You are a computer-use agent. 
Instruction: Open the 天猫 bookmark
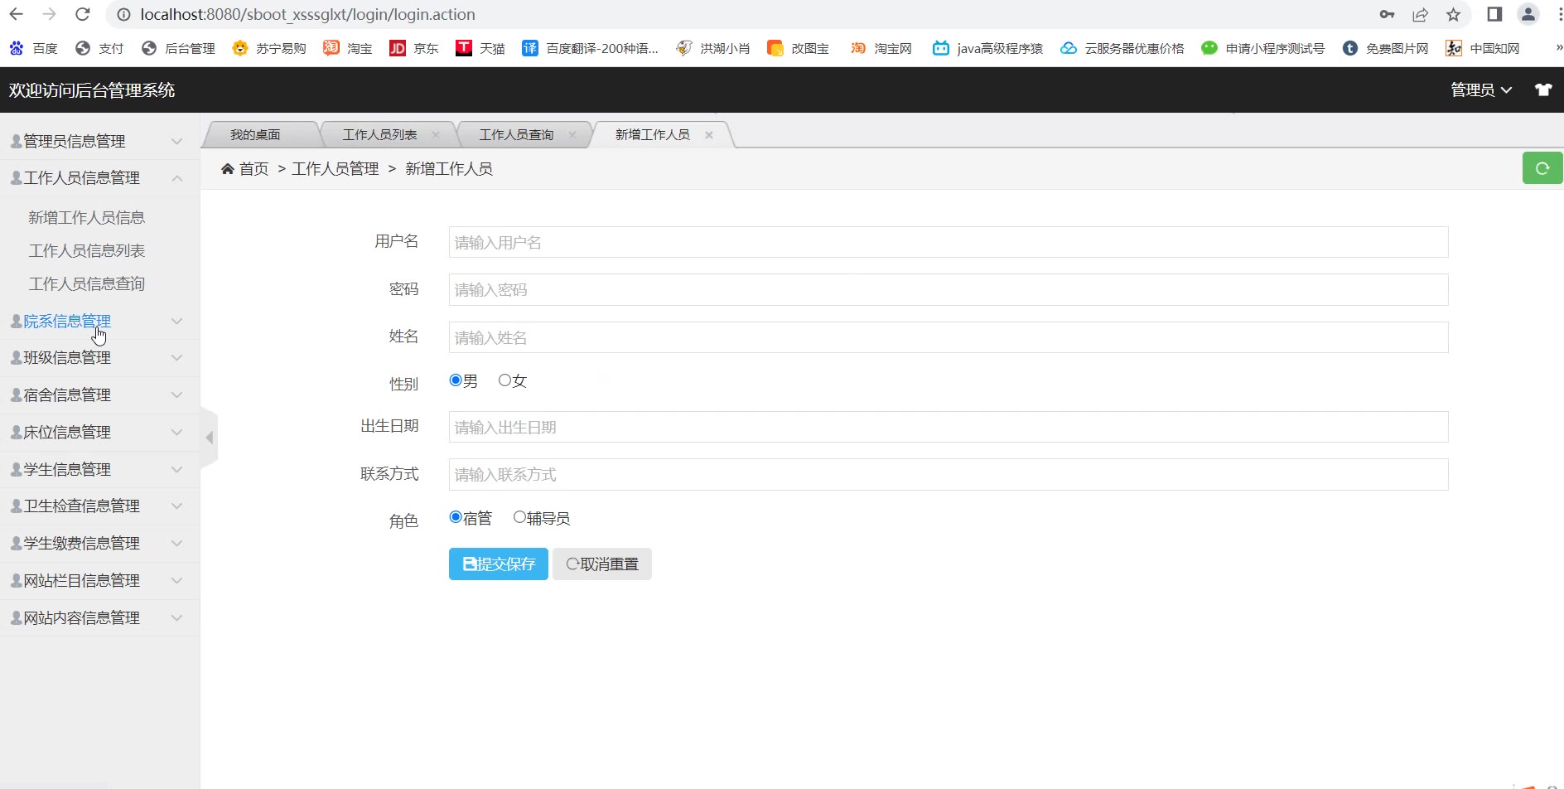click(480, 48)
